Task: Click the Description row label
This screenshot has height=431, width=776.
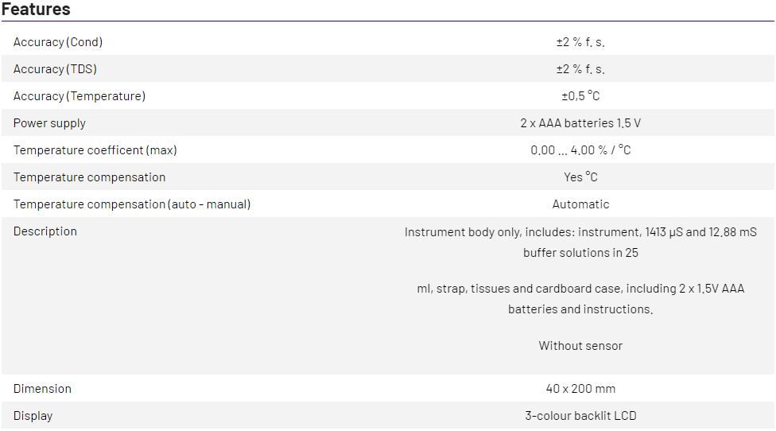Action: tap(45, 231)
